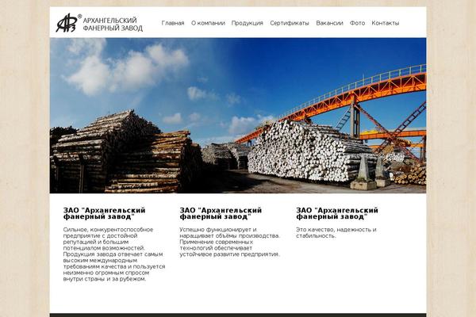Viewport: 476px width, 317px height.
Task: Click the Архангельский фанерный завод logo text
Action: 113,25
